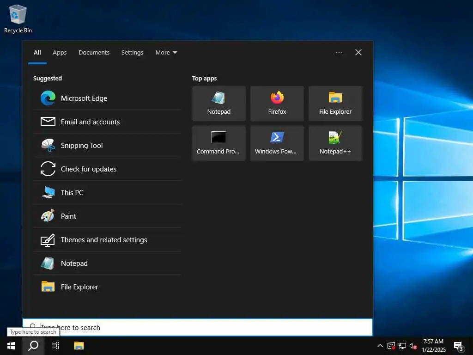Click the taskbar clock showing 7:57 AM
Viewport: 473px width, 355px height.
coord(433,346)
